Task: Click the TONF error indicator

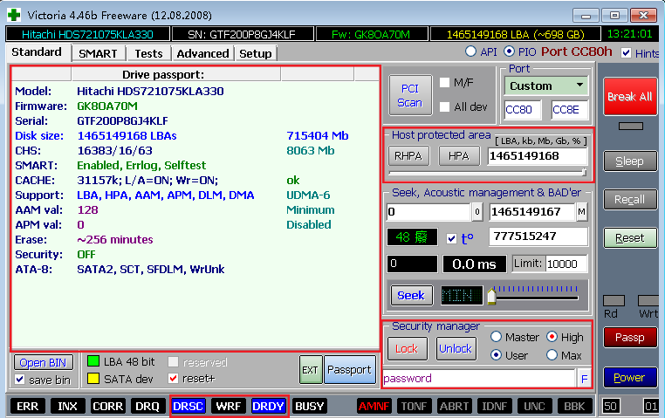Action: click(414, 406)
